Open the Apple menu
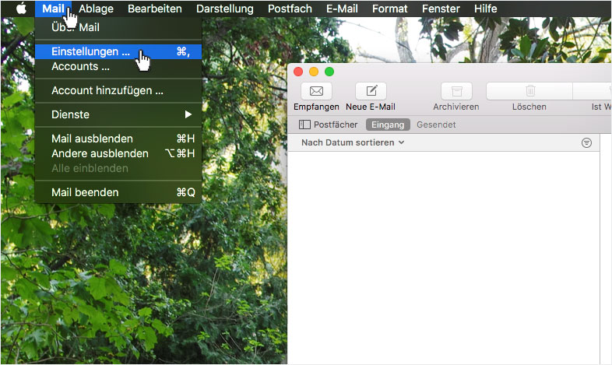 point(21,9)
